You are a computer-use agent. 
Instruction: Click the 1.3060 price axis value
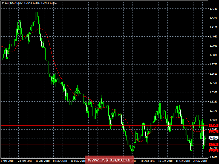(x=214, y=120)
